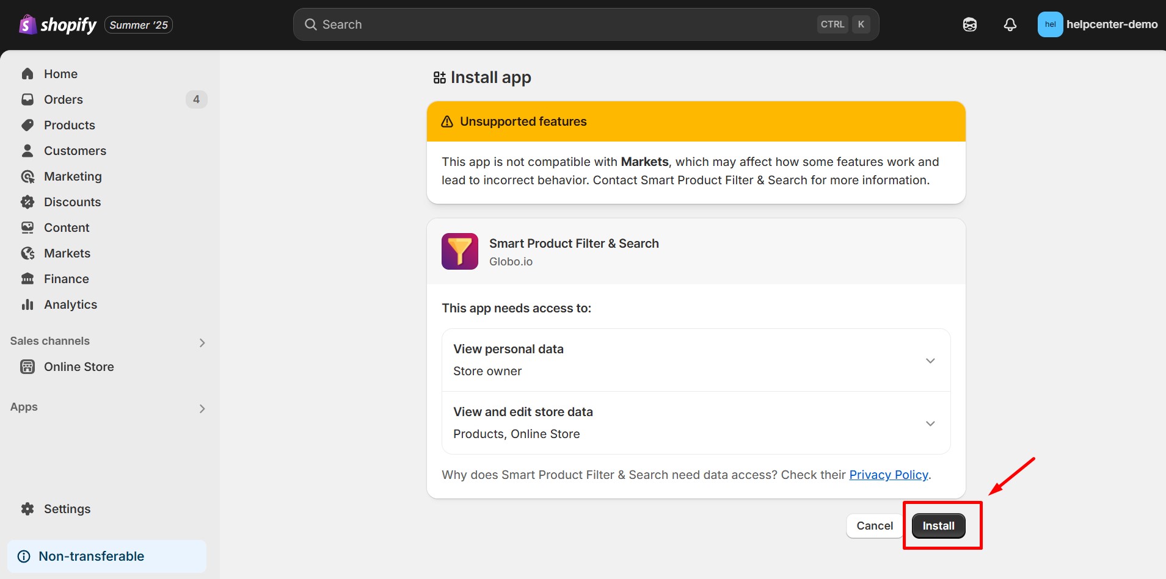Expand View and edit store data
The image size is (1166, 579).
(930, 423)
